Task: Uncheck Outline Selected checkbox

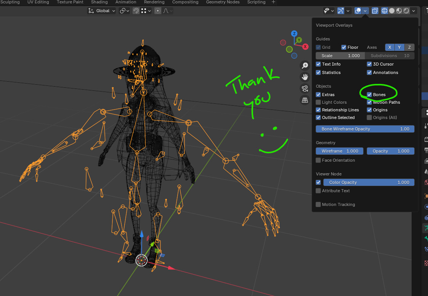Action: click(318, 117)
